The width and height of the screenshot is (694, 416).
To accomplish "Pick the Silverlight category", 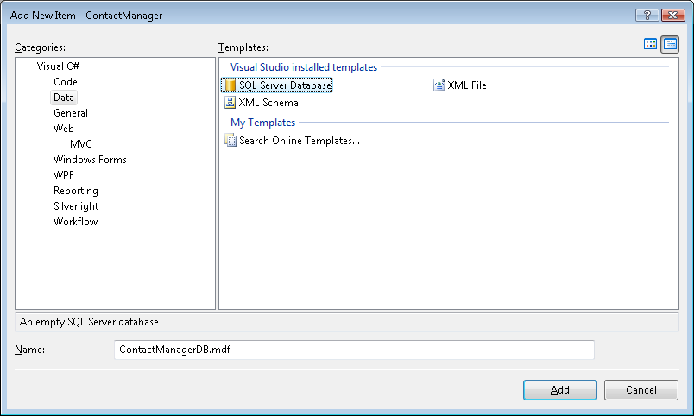I will [x=76, y=206].
